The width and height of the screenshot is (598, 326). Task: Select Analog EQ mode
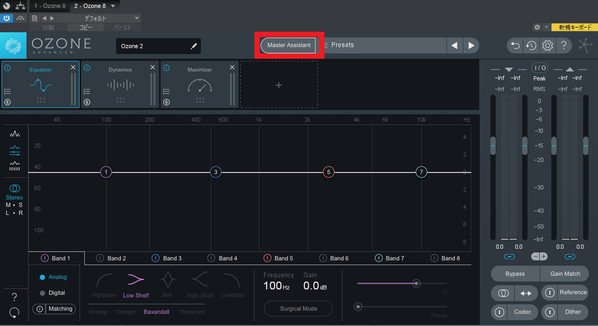point(53,277)
